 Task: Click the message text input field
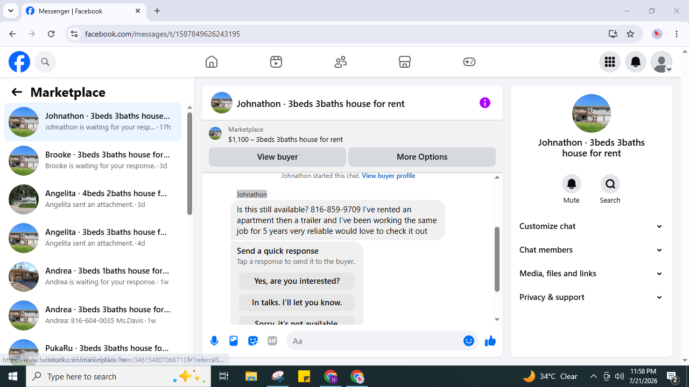[x=374, y=341]
